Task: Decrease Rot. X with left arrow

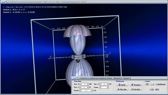Action: 81,84
